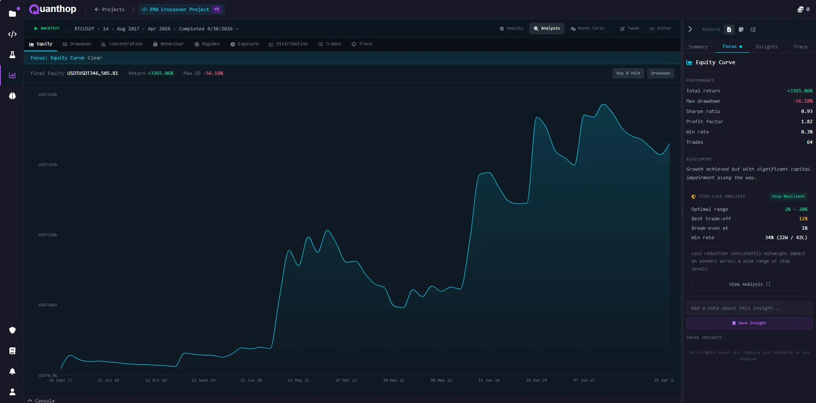
Task: Open the shield icon in sidebar
Action: [12, 330]
